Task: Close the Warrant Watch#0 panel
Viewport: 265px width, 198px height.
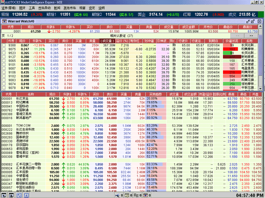Action: (259, 21)
